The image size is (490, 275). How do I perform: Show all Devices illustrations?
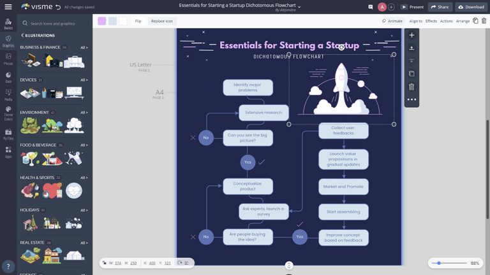click(x=84, y=80)
